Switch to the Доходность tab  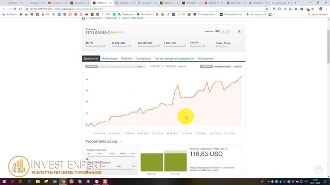[x=91, y=59]
